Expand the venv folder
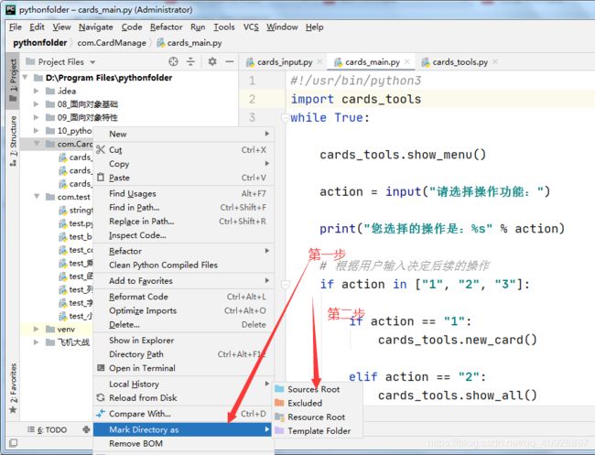Screen dimensions: 595x455 tap(36, 329)
